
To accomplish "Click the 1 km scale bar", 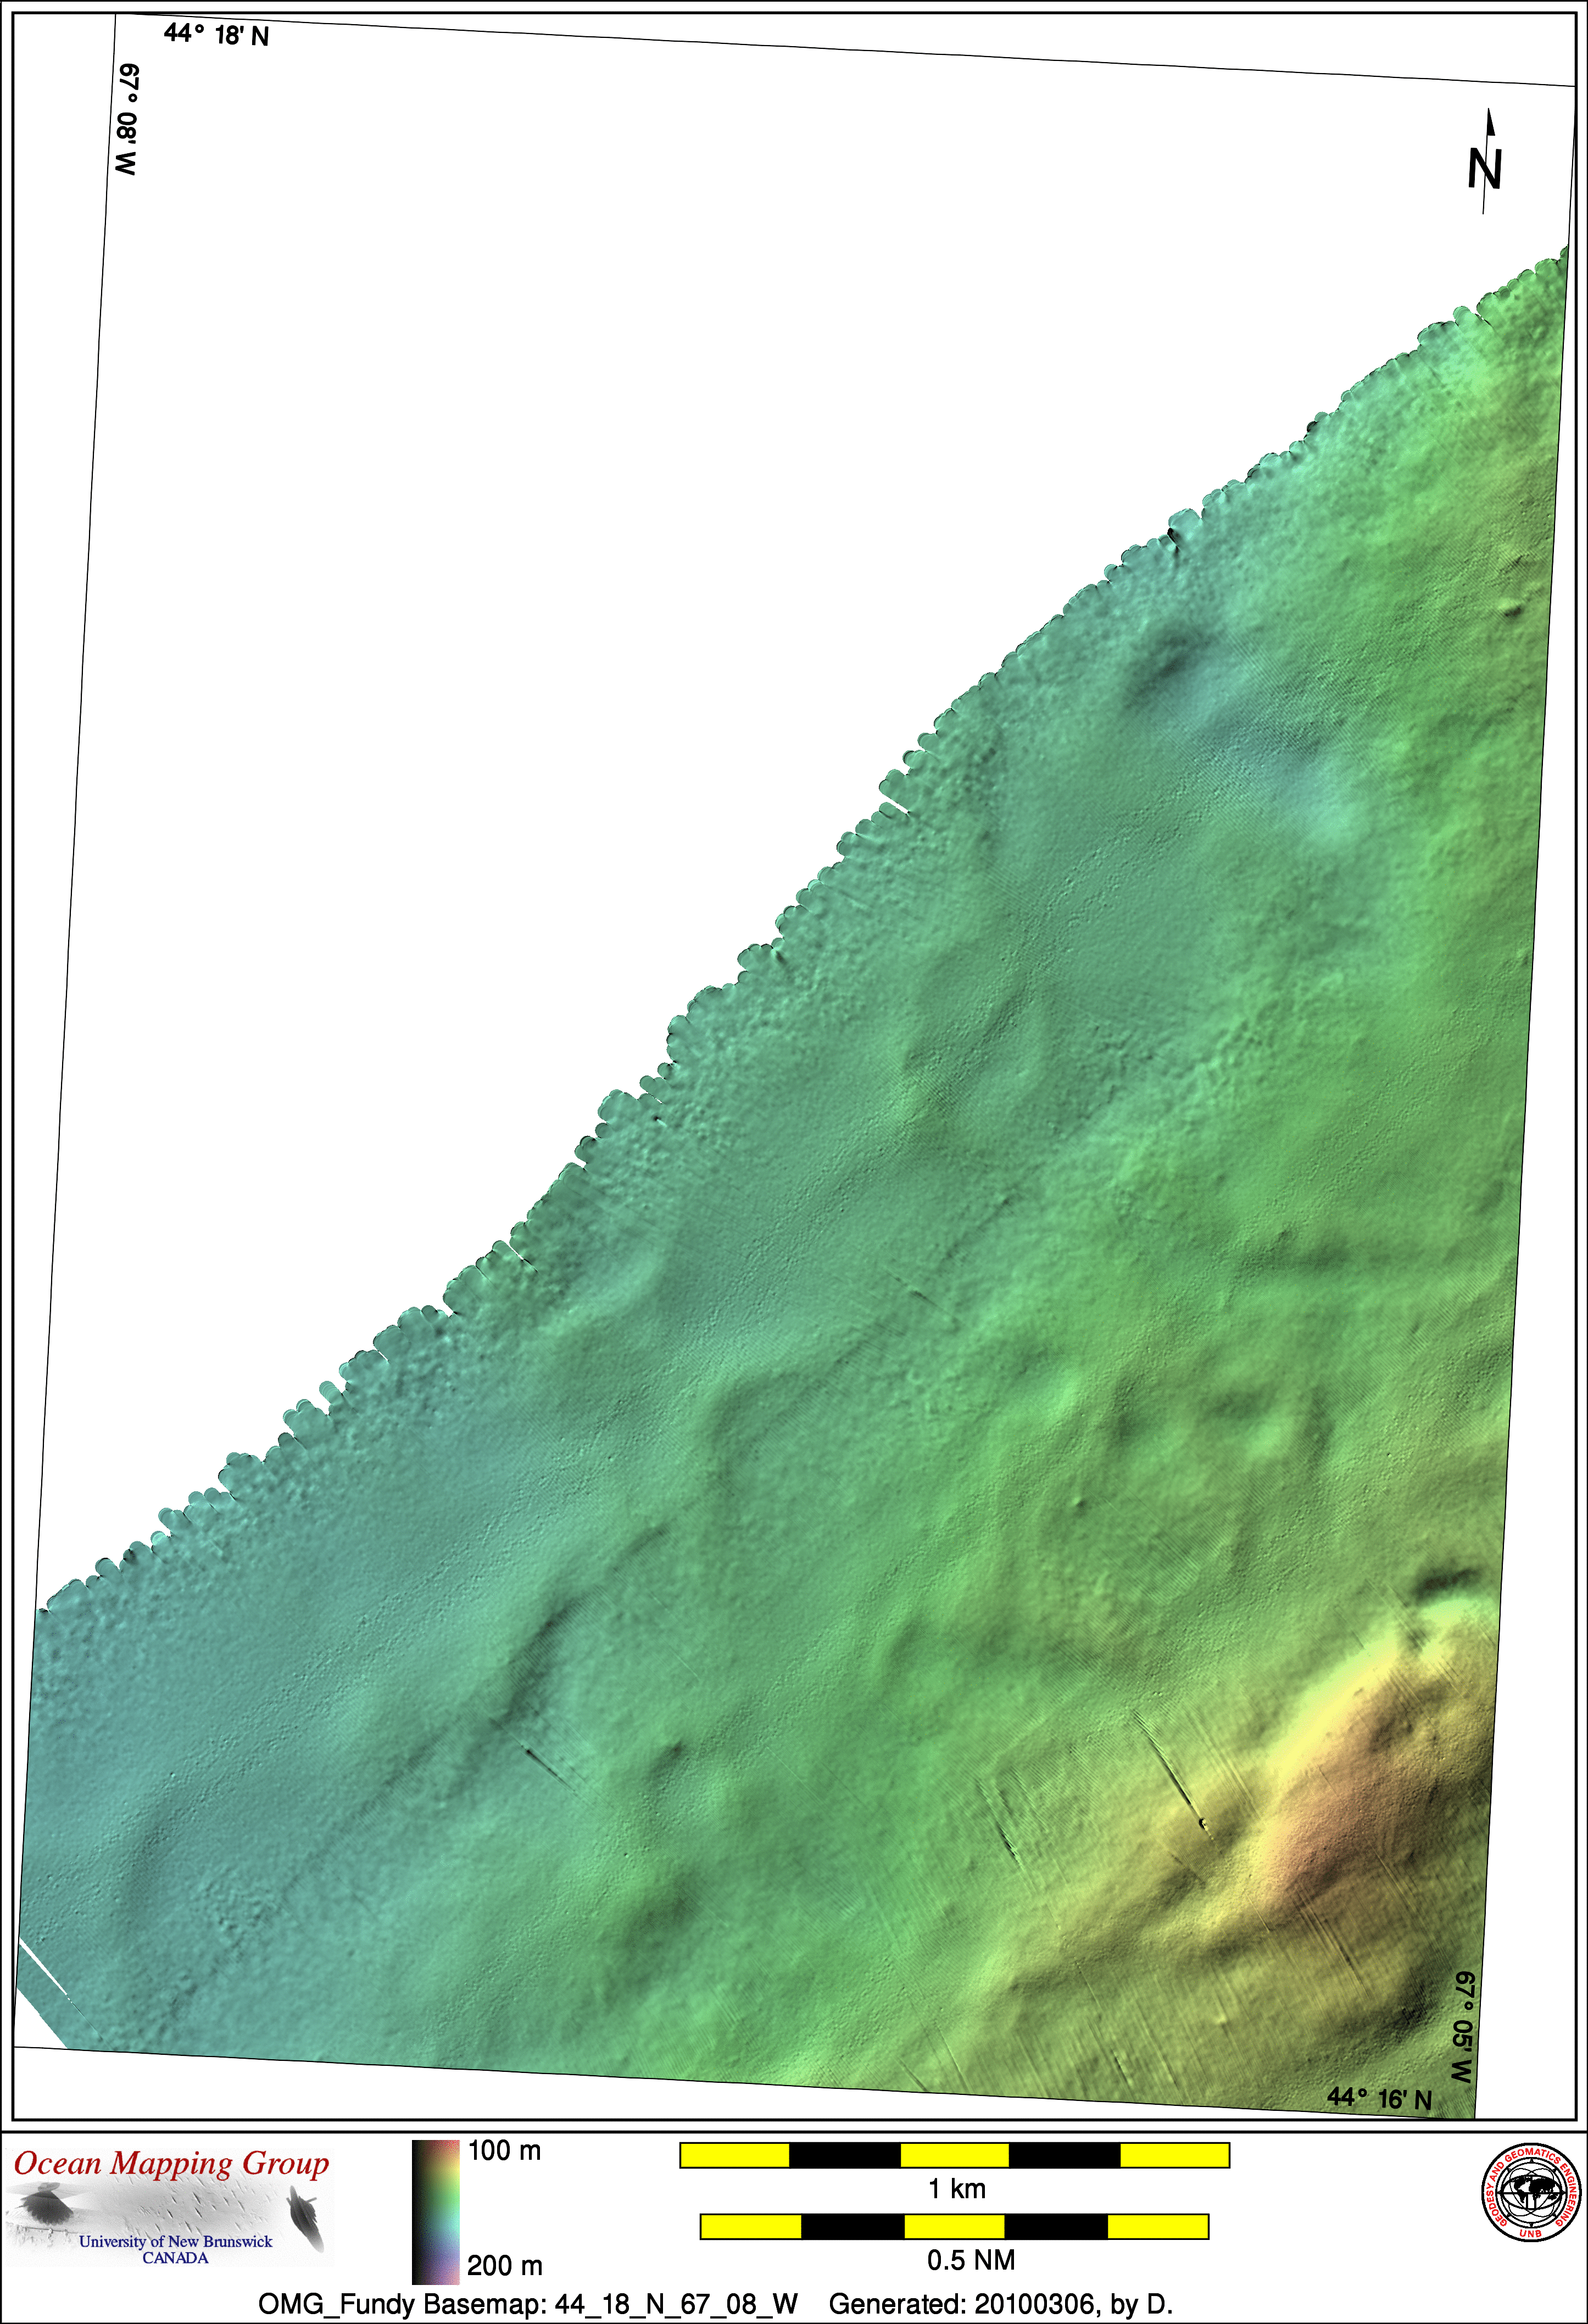I will [954, 2155].
